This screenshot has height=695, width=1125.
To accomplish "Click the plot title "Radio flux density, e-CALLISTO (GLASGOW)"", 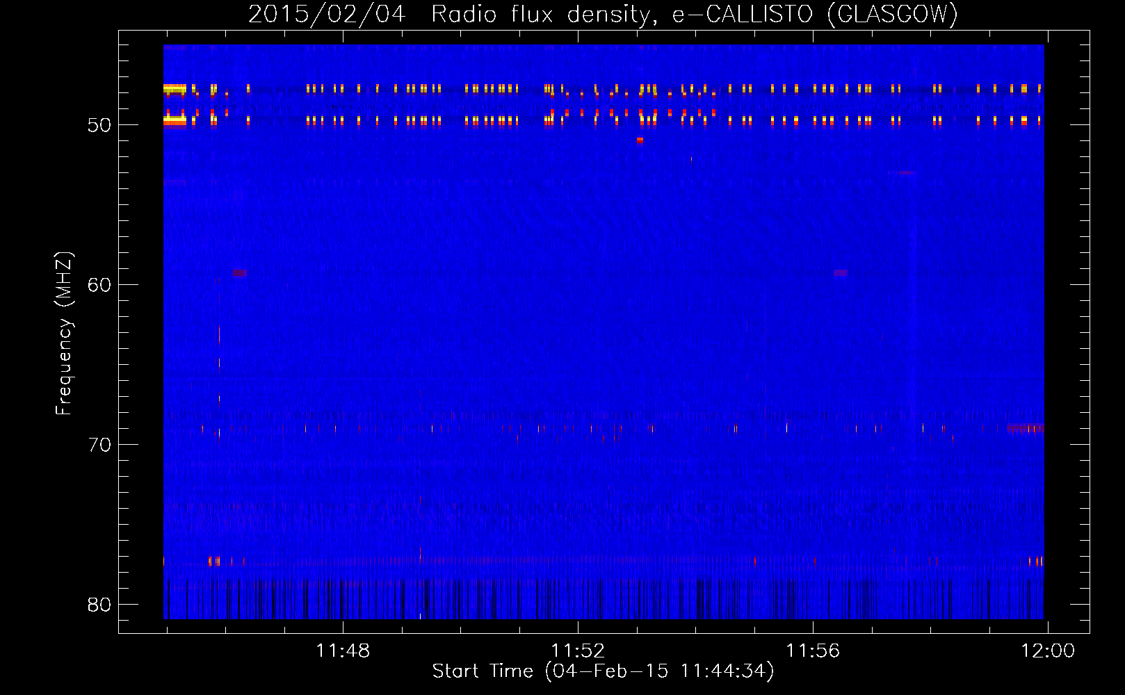I will click(x=695, y=14).
